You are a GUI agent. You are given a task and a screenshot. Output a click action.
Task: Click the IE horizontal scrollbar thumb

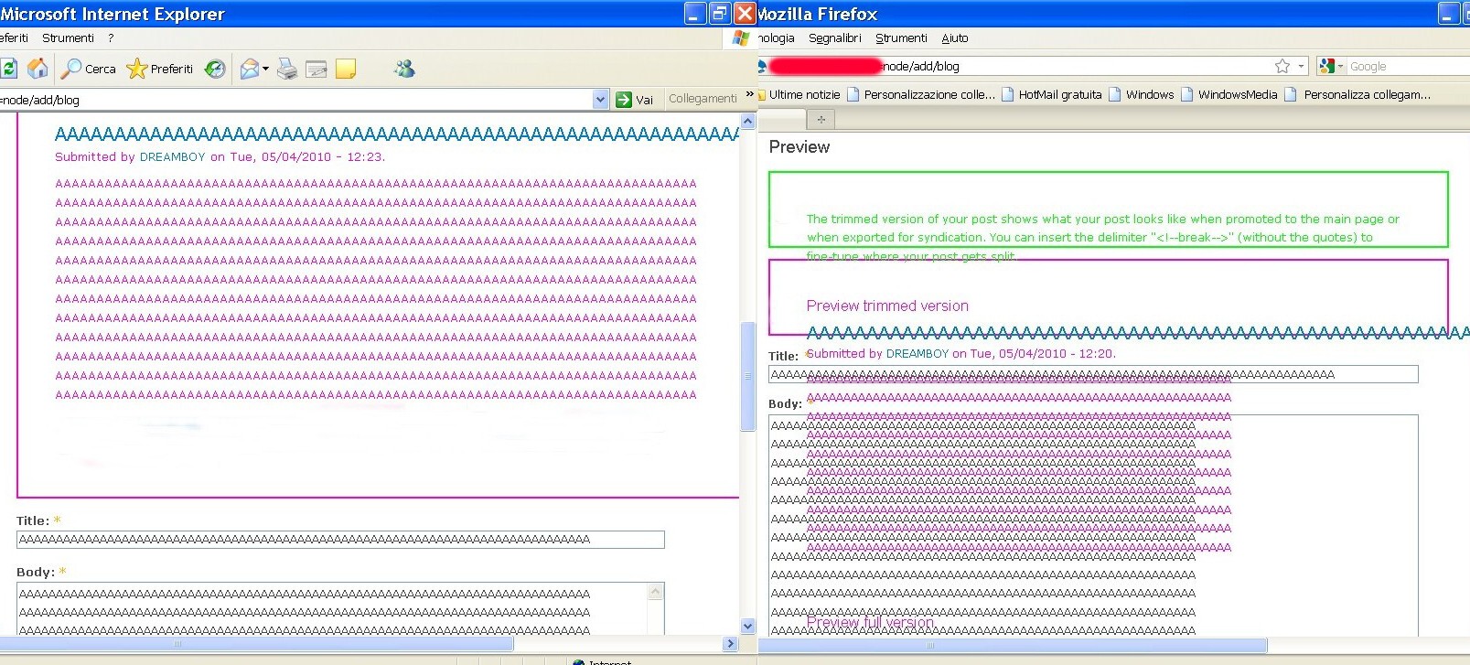256,644
